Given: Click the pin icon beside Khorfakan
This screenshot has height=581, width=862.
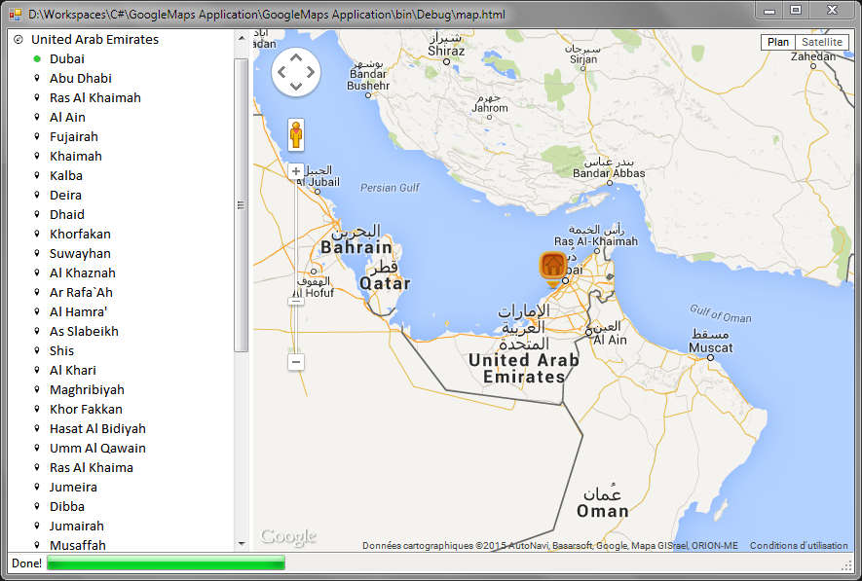Looking at the screenshot, I should 37,235.
